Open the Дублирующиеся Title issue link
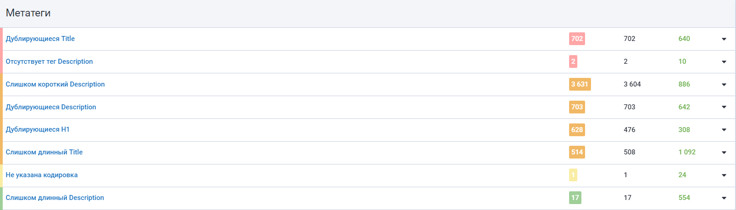Screen dimensions: 736x210 click(40, 39)
